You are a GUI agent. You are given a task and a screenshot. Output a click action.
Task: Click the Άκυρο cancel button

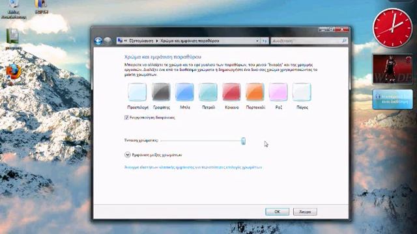tap(305, 211)
